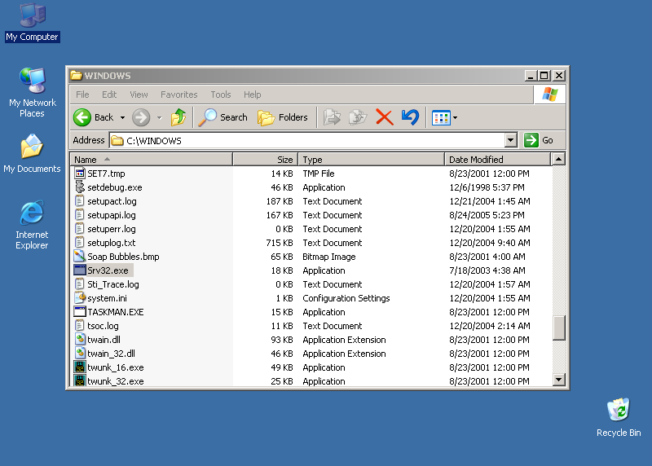This screenshot has width=652, height=466.
Task: Open the Forward history dropdown arrow
Action: pyautogui.click(x=159, y=118)
